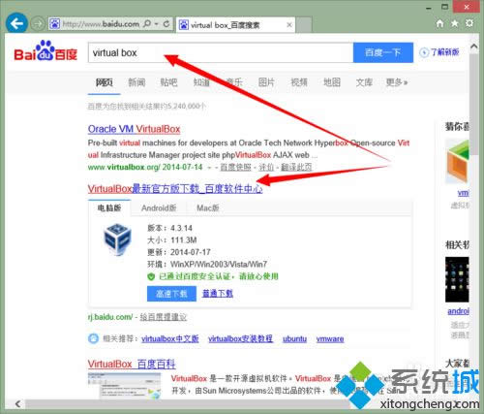Switch to 知道 search category

click(201, 82)
